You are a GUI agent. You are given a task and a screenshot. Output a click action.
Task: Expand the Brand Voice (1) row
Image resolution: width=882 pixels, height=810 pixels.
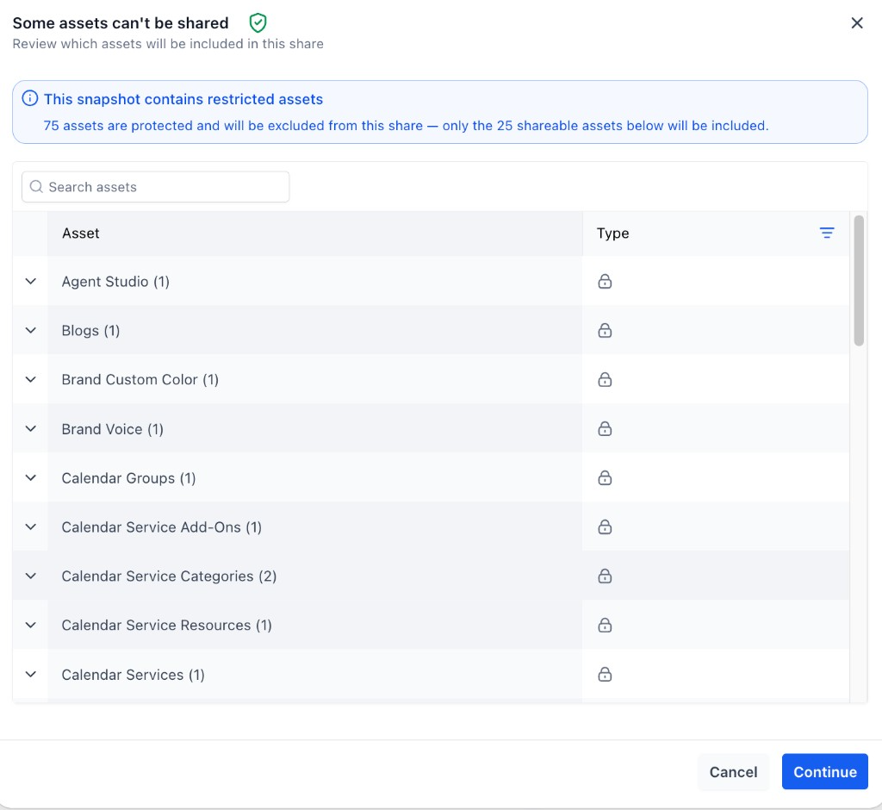click(x=31, y=429)
